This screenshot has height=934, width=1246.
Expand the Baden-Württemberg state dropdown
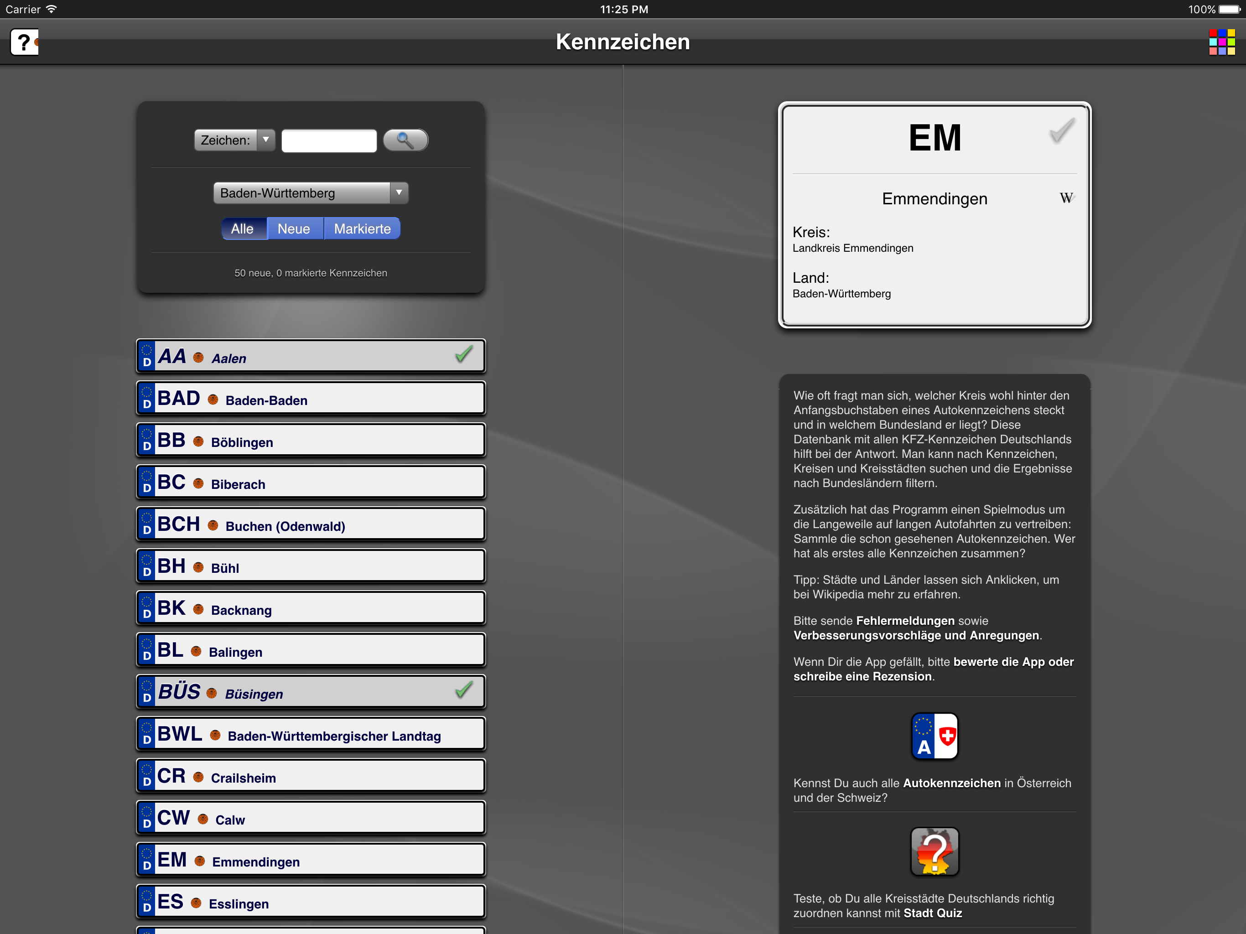(311, 193)
